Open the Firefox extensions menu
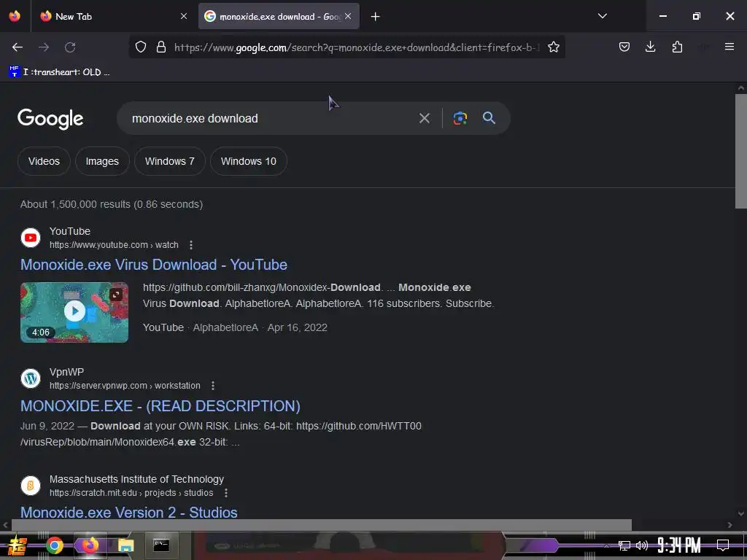Viewport: 747px width, 560px height. [x=677, y=47]
